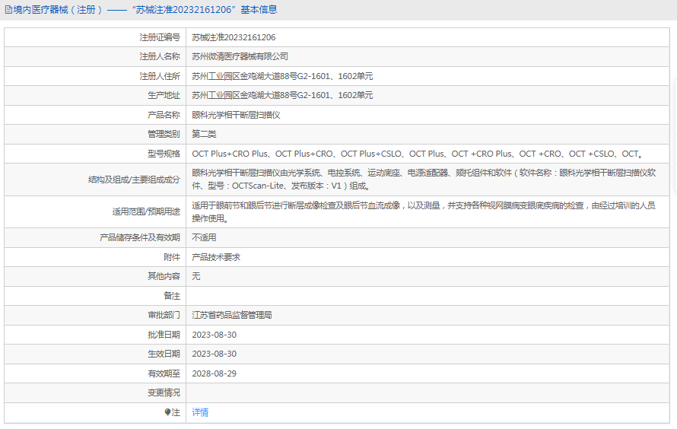Select the 无 value in 其他内容 row
This screenshot has width=677, height=429.
(196, 276)
